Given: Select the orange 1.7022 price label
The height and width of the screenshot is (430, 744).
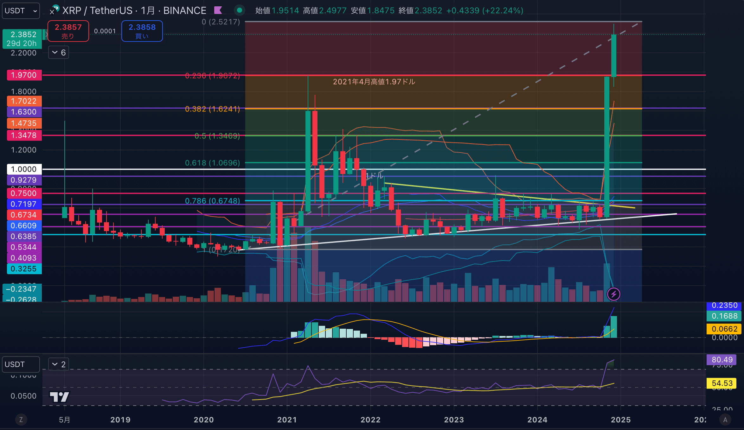Looking at the screenshot, I should coord(24,101).
